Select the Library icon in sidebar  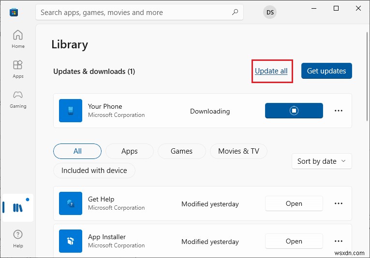tap(18, 208)
